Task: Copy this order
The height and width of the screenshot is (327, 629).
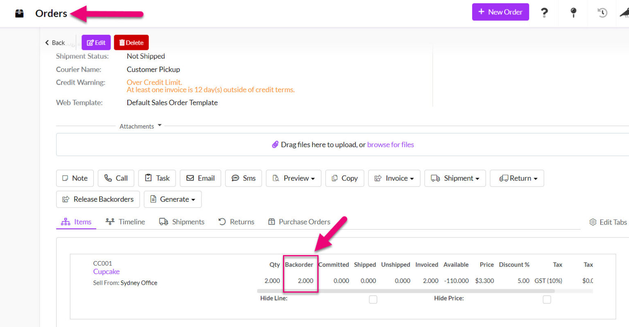Action: coord(344,178)
